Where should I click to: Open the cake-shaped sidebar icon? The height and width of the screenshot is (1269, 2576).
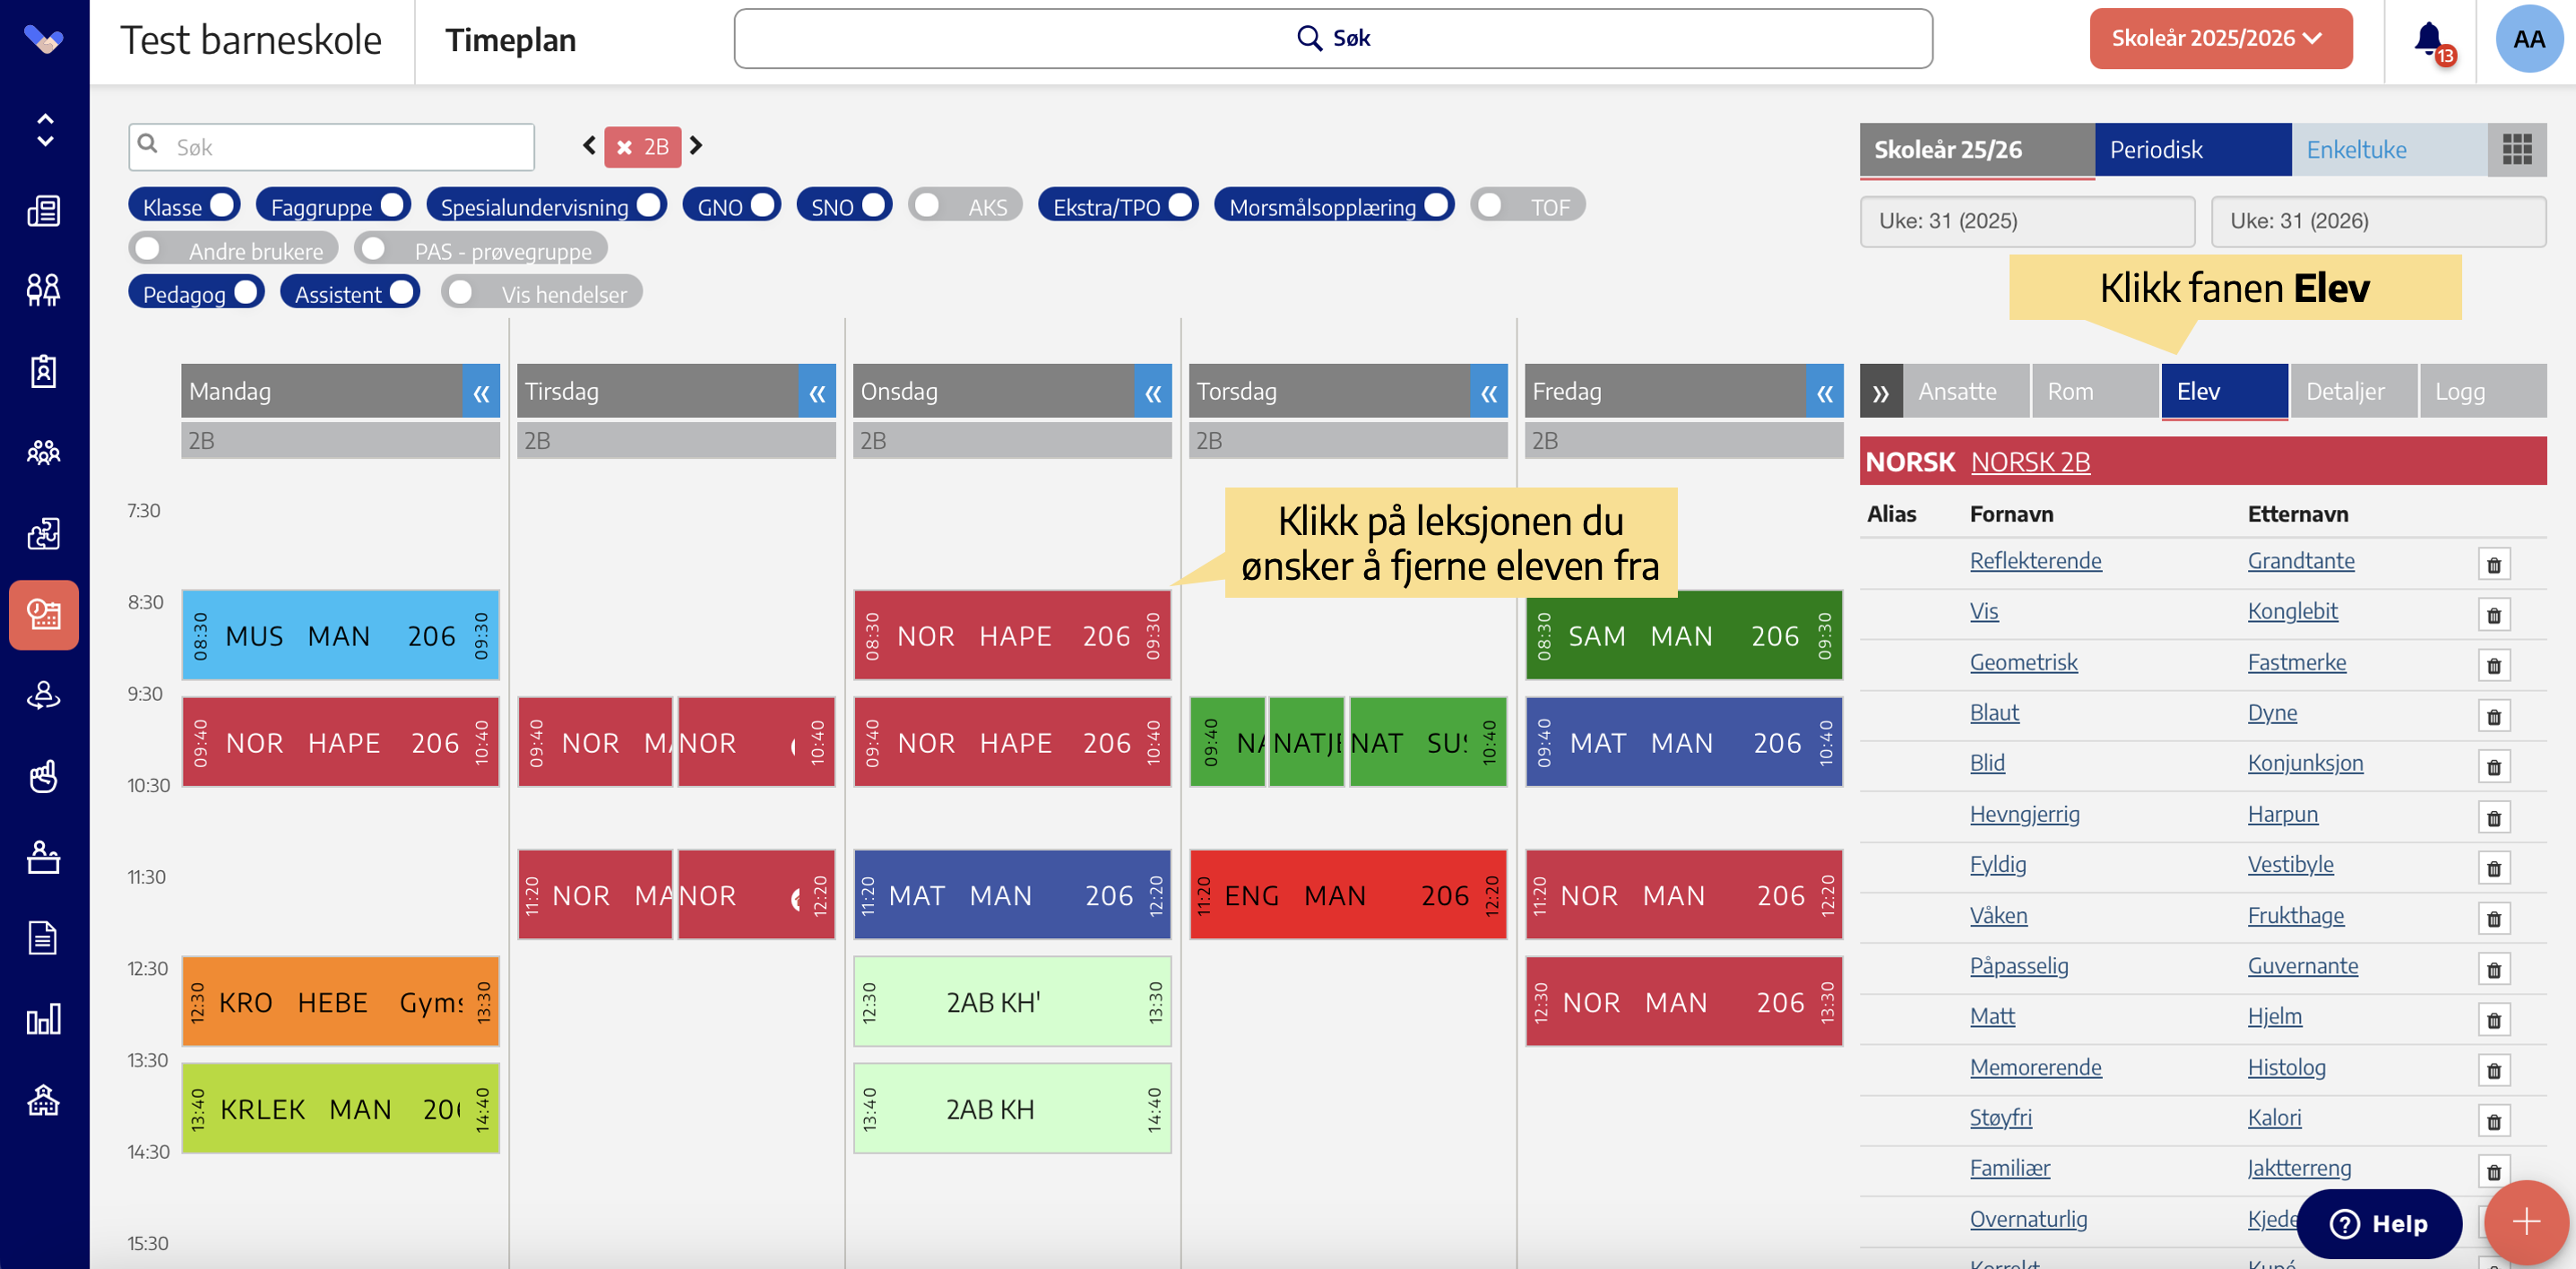pos(43,857)
